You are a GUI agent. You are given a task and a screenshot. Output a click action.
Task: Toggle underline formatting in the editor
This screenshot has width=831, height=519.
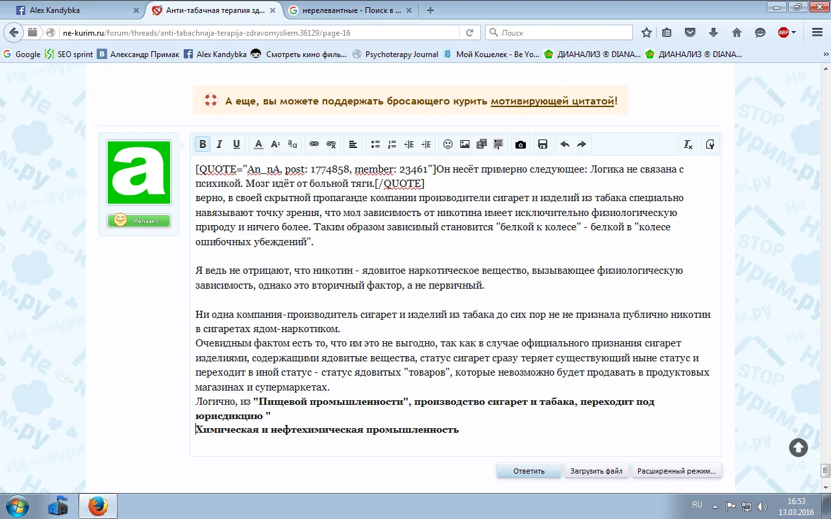[236, 144]
